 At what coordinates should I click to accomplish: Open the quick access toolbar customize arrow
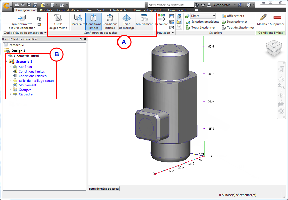pyautogui.click(x=67, y=5)
